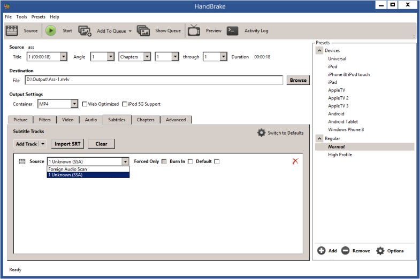
Task: Select the Android Tablet preset
Action: pyautogui.click(x=343, y=121)
